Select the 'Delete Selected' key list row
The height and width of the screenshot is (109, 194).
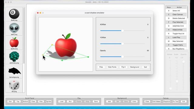coord(176,18)
